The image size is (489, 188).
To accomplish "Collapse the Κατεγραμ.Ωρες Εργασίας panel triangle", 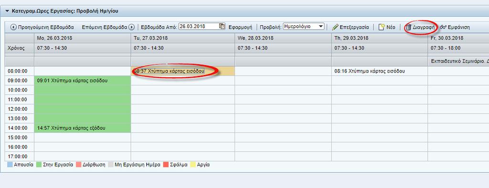I will pos(7,11).
